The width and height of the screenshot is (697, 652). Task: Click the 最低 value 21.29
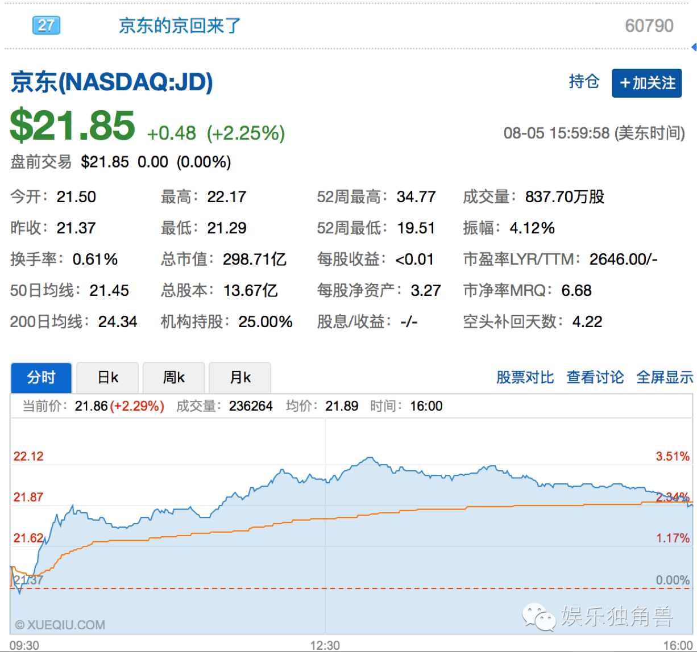(x=227, y=228)
